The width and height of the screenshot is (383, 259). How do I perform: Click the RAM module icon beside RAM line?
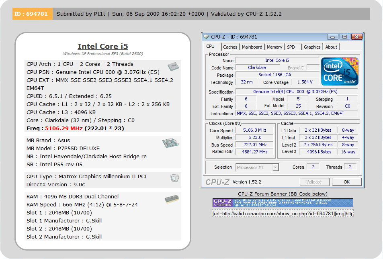[x=172, y=199]
